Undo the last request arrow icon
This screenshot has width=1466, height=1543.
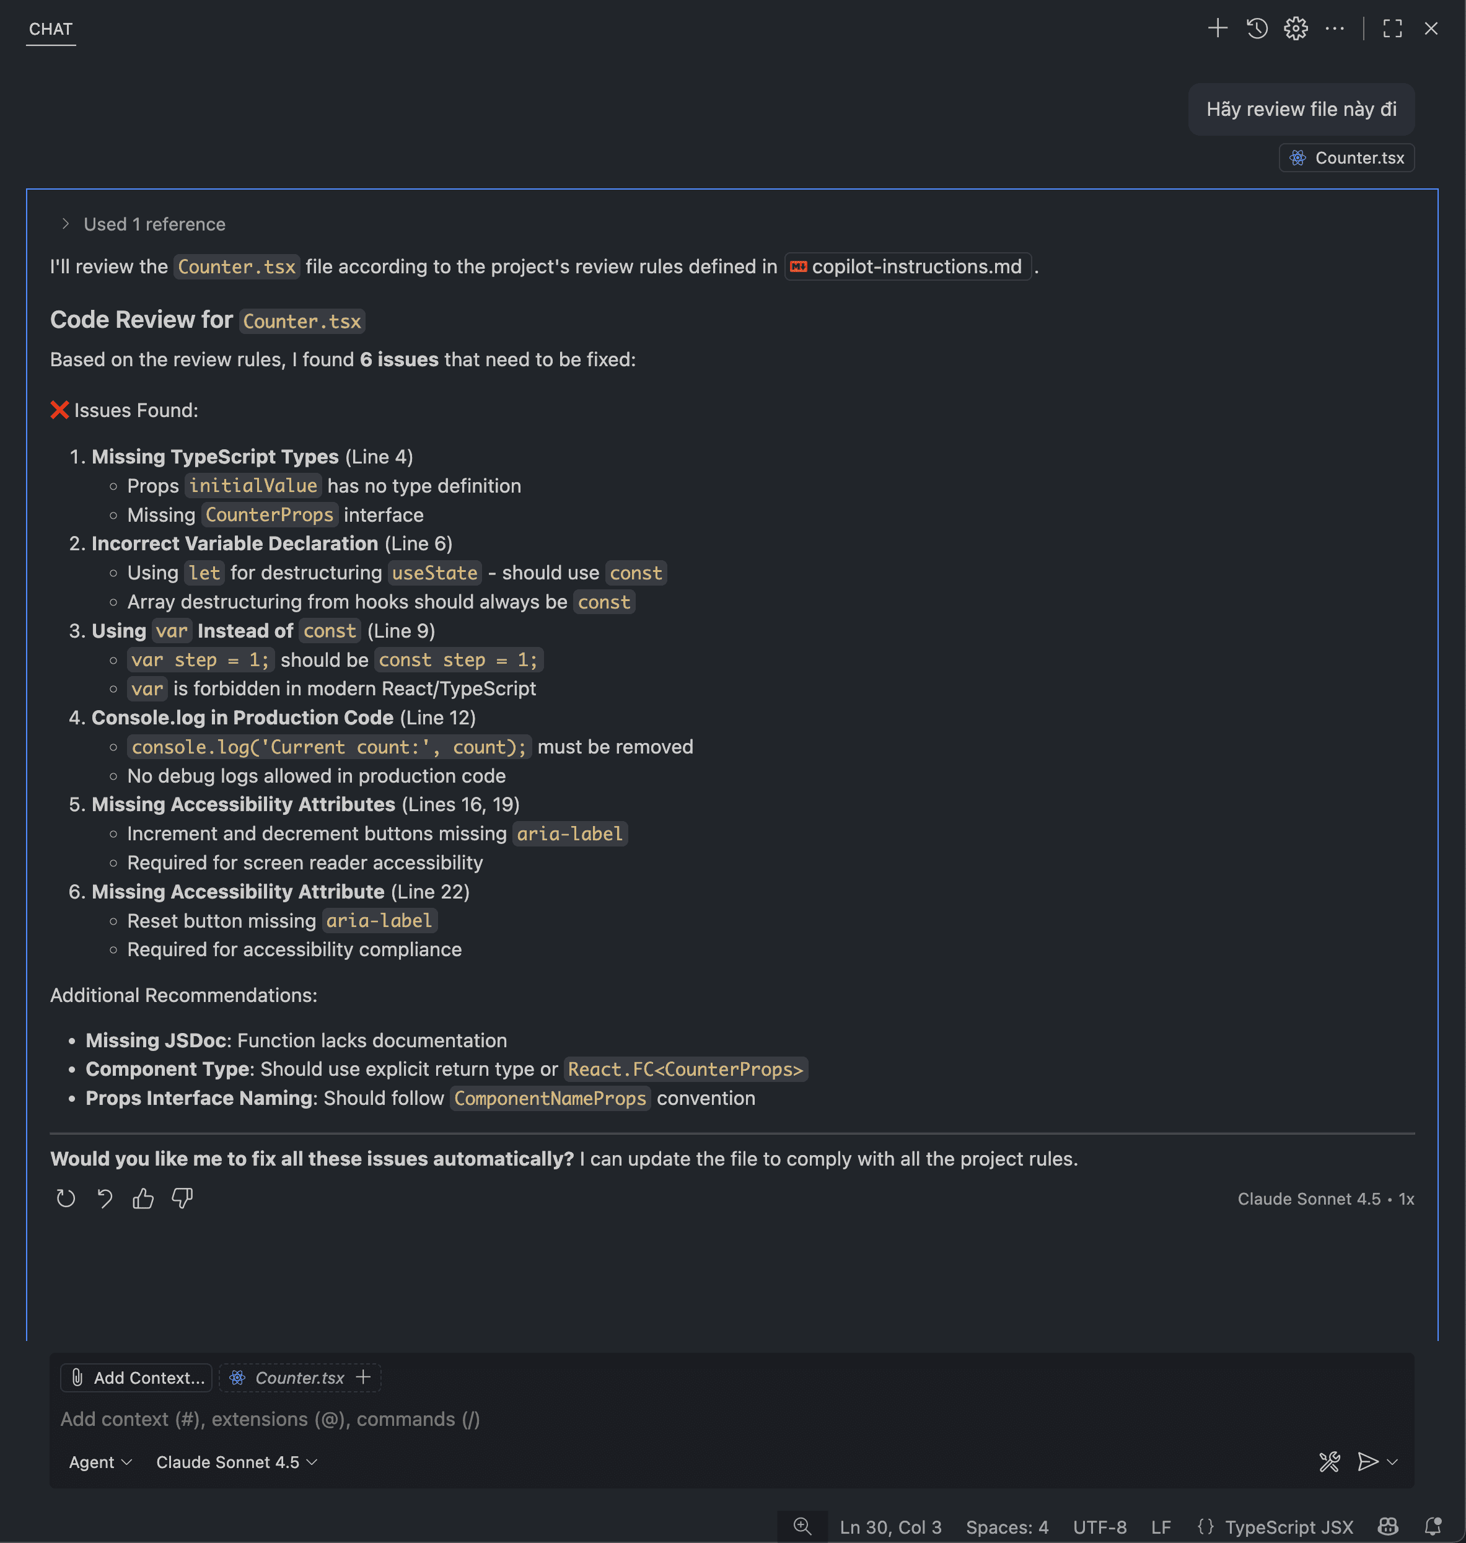(105, 1198)
